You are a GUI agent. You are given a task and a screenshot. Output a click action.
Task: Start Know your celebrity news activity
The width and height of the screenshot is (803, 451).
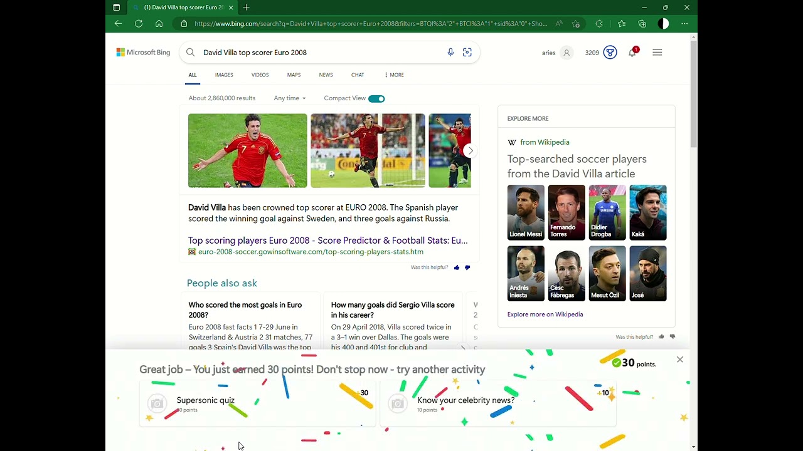[x=498, y=404]
